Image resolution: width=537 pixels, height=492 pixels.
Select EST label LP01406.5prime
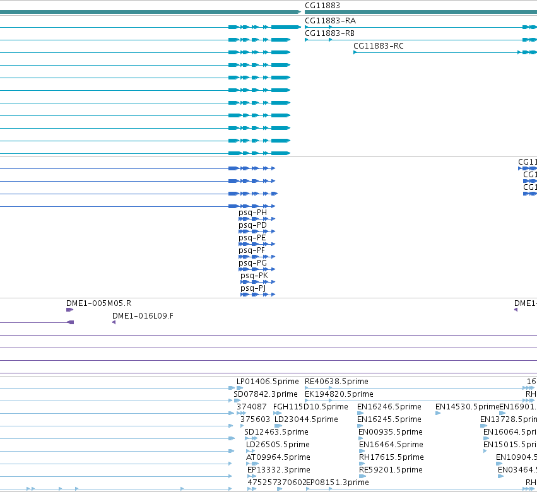(268, 382)
